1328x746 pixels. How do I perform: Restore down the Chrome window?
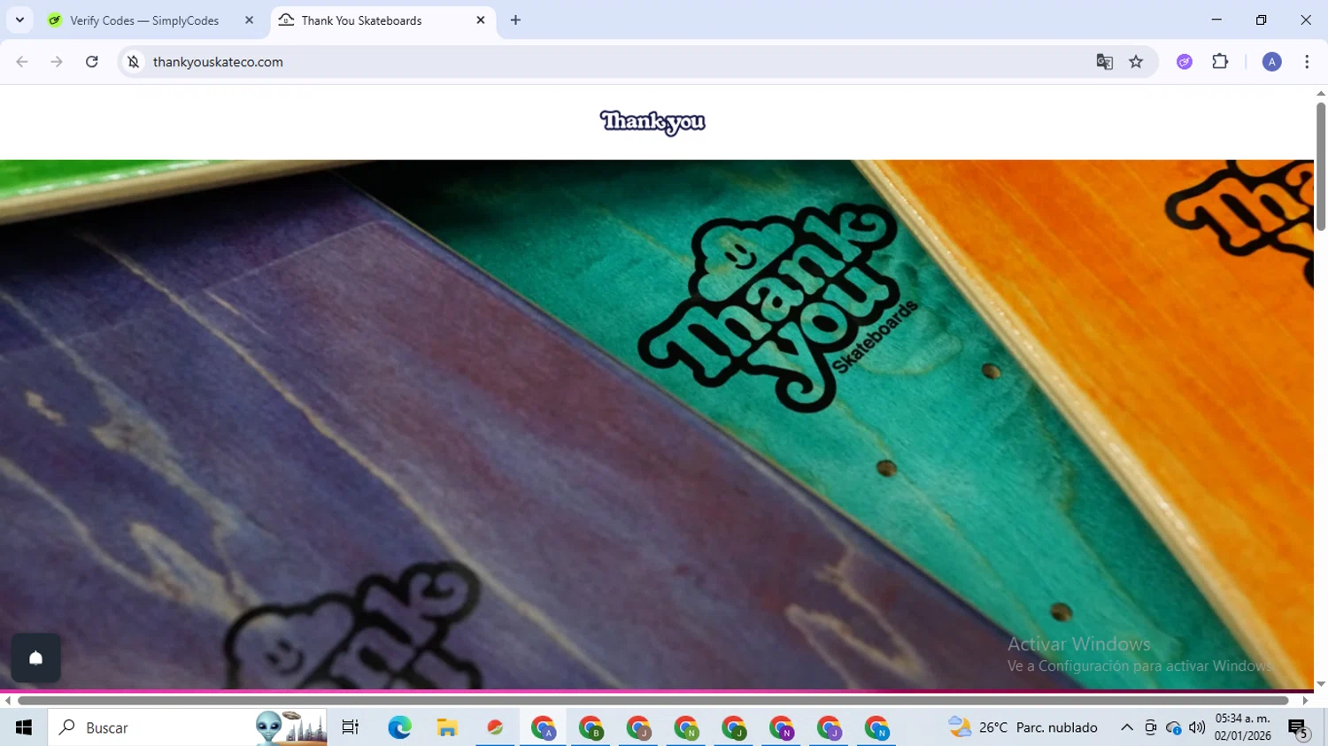click(x=1261, y=19)
